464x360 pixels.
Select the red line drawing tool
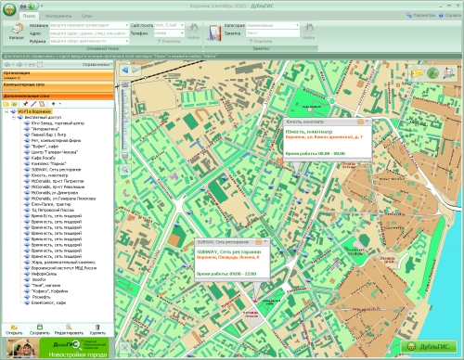coord(33,104)
